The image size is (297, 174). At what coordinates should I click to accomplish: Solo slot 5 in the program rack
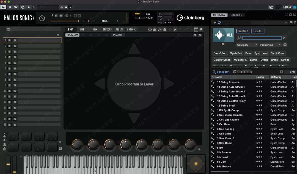tap(15, 63)
